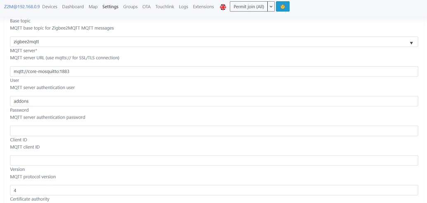This screenshot has height=203, width=427.
Task: Click the empty MQTT password field
Action: pyautogui.click(x=214, y=131)
